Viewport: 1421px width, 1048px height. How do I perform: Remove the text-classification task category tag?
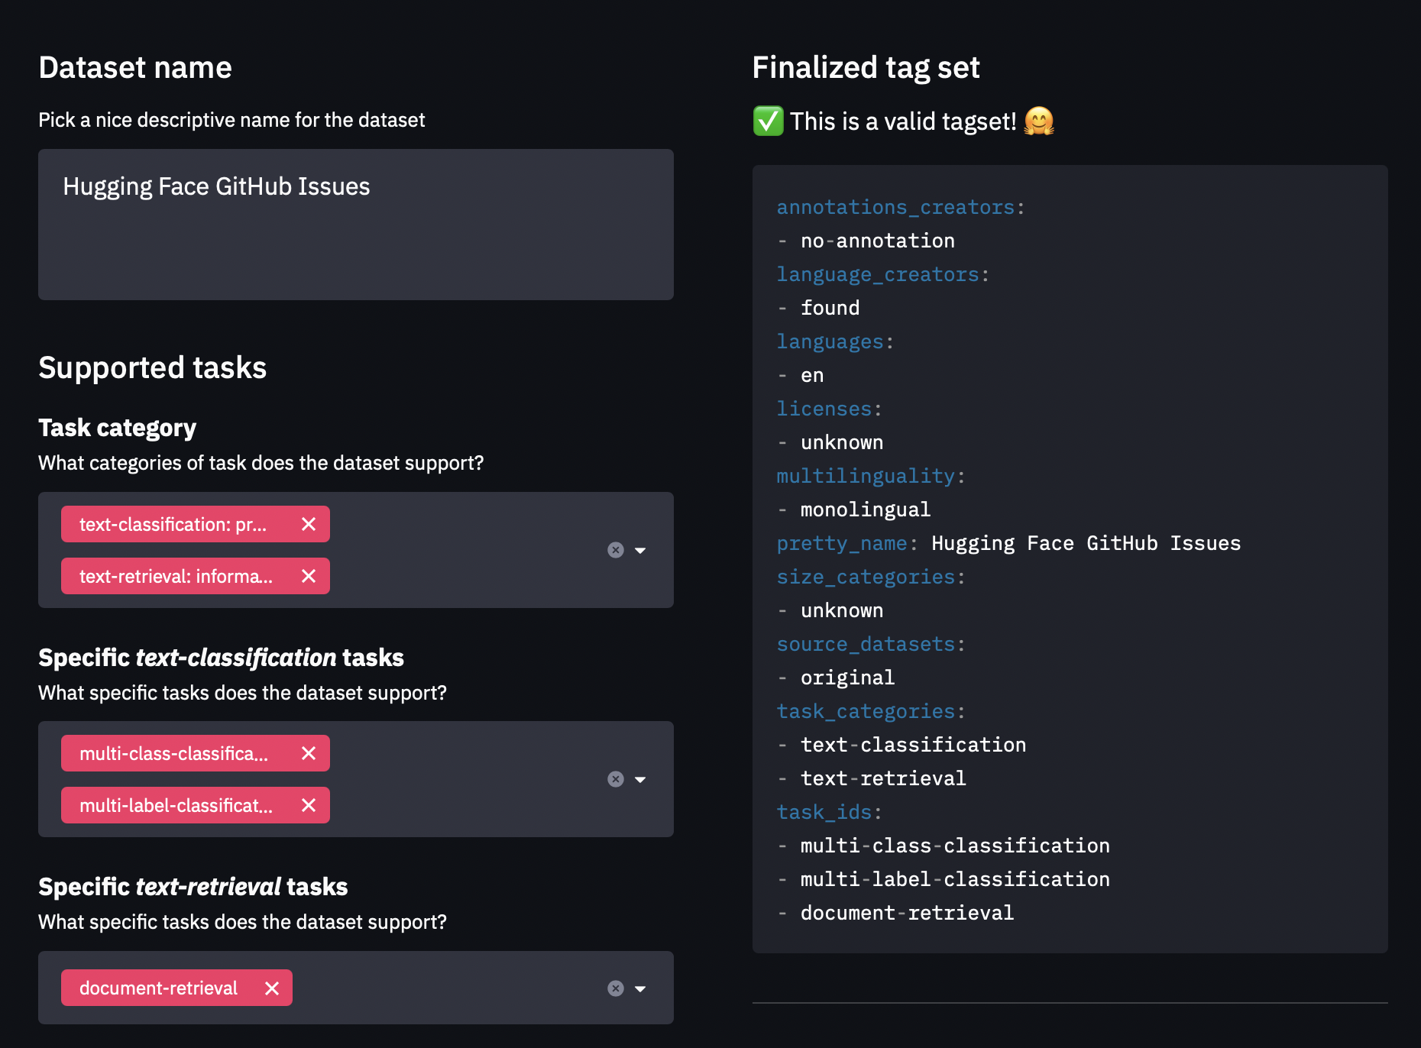(x=309, y=524)
